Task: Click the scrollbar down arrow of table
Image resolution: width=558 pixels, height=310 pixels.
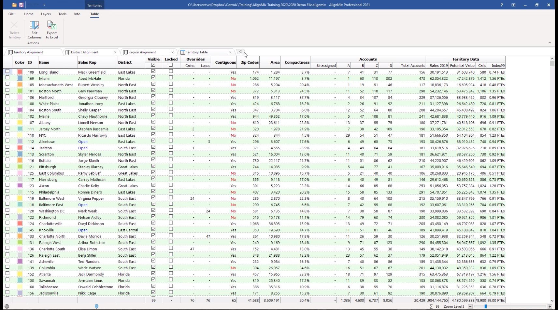Action: click(x=552, y=301)
